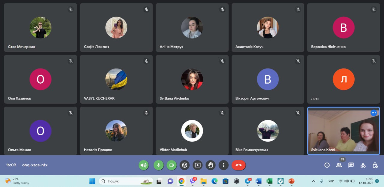The height and width of the screenshot is (187, 384).
Task: Switch keyboard language via УКР indicator
Action: tap(331, 181)
